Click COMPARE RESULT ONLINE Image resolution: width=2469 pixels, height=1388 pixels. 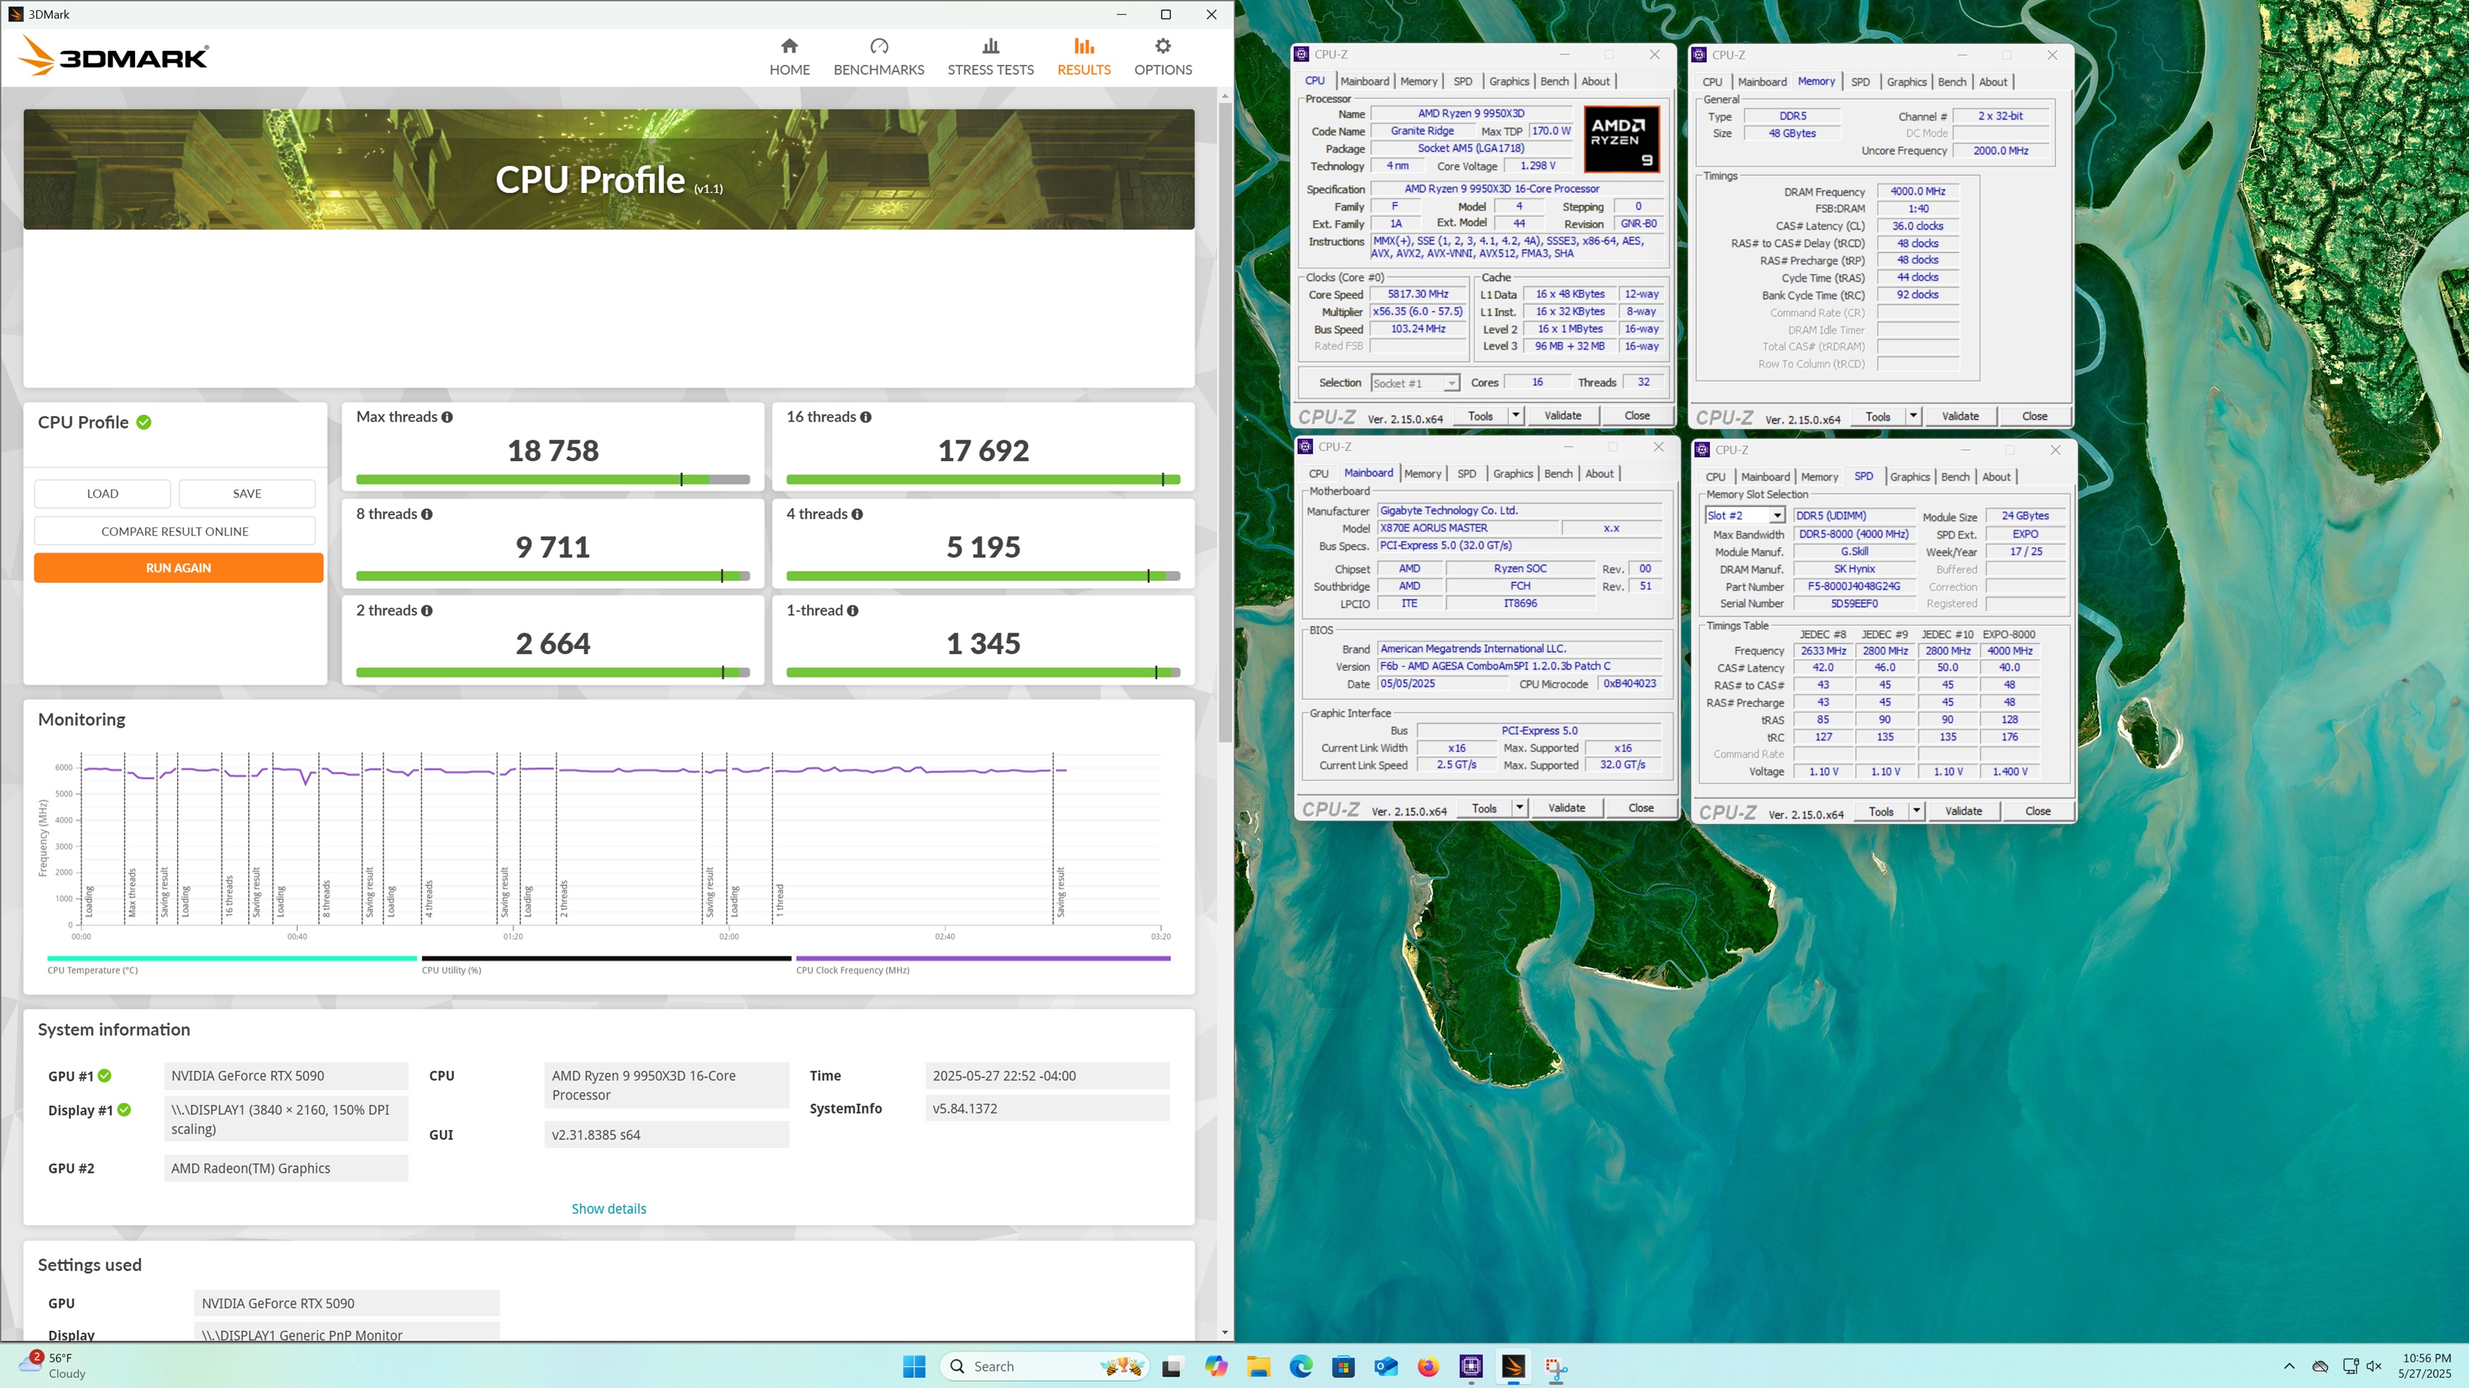point(174,531)
